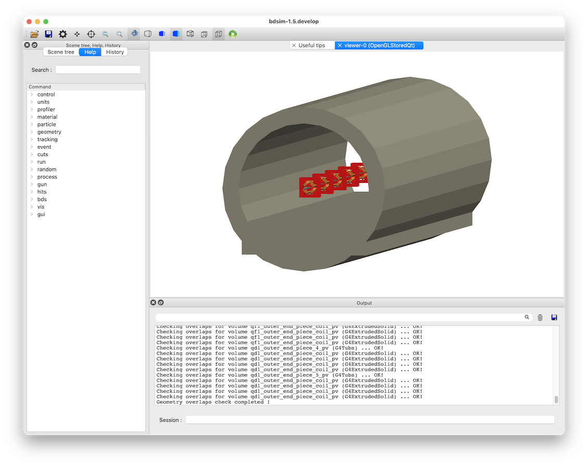588x466 pixels.
Task: Open the Useful tips tab
Action: click(x=312, y=45)
